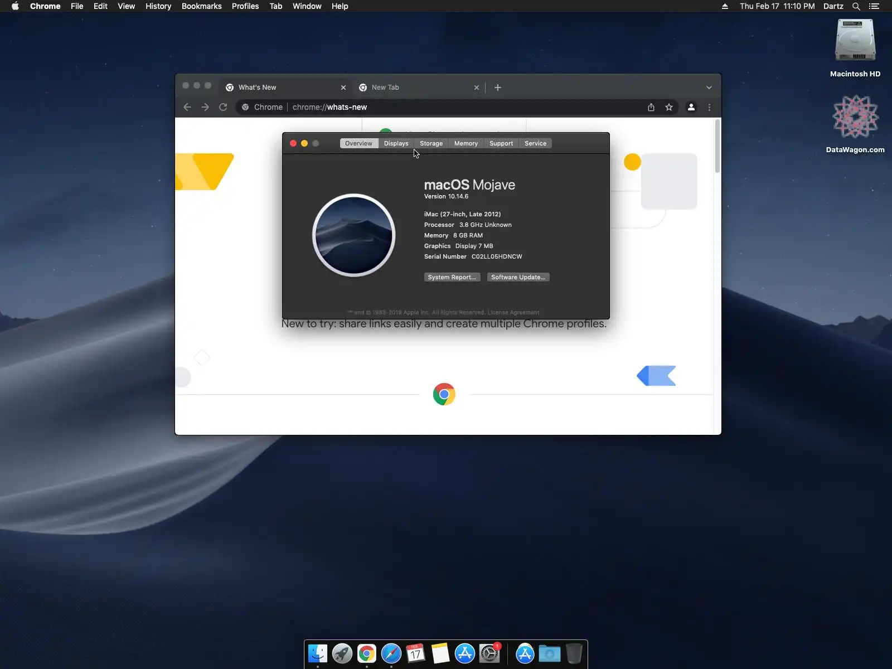Viewport: 892px width, 669px height.
Task: Select the Overview tab in About This Mac
Action: [x=358, y=143]
